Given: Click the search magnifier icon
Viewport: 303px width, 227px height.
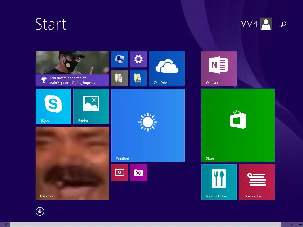Looking at the screenshot, I should (x=283, y=24).
